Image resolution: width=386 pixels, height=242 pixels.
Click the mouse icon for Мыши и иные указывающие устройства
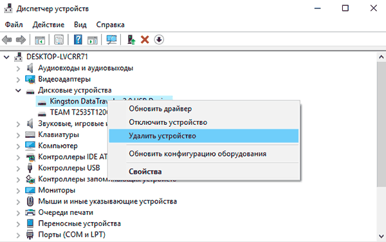point(30,201)
